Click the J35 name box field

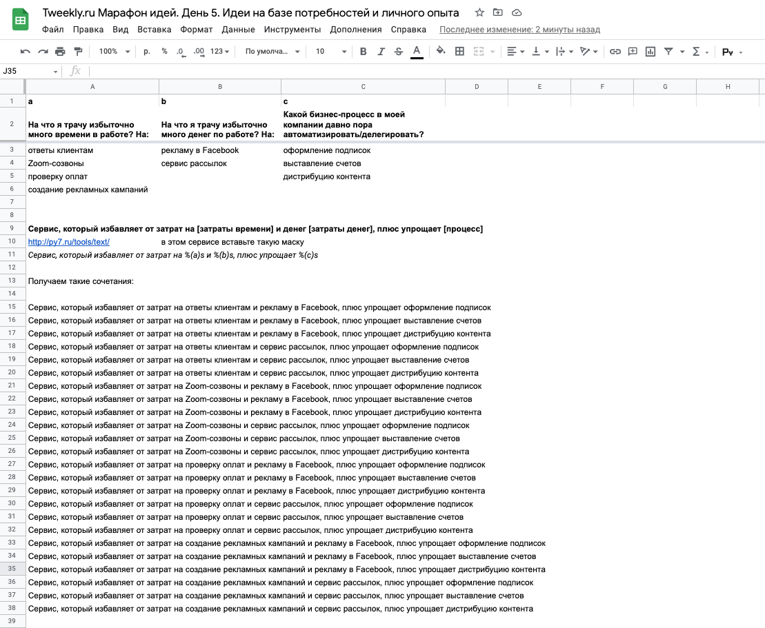click(x=30, y=71)
